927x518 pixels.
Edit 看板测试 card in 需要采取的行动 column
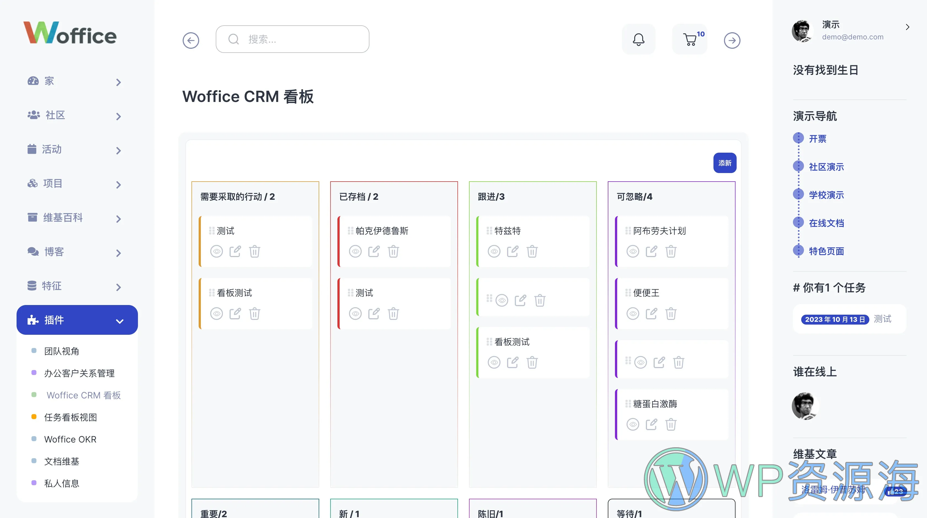click(x=235, y=313)
